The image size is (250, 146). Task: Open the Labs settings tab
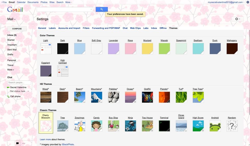146,28
